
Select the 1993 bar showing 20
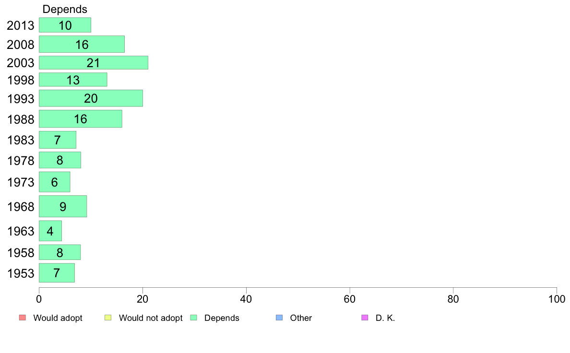pos(91,98)
